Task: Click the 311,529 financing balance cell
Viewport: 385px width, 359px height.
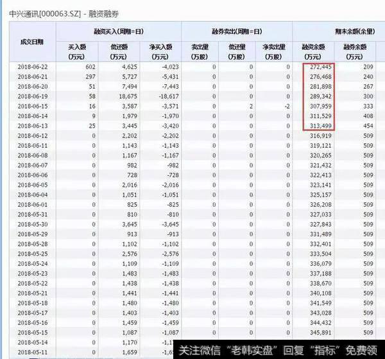Action: coord(321,116)
